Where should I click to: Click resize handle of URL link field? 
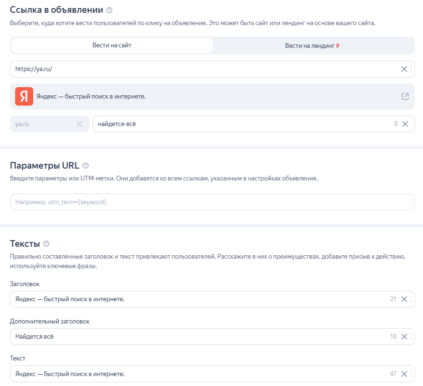coord(411,69)
